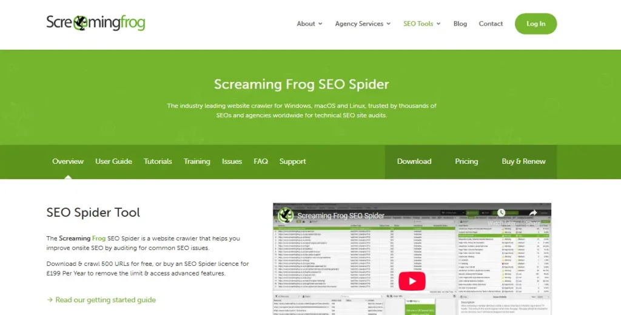Play the Screaming Frog SEO Spider video
621x315 pixels.
pos(412,282)
